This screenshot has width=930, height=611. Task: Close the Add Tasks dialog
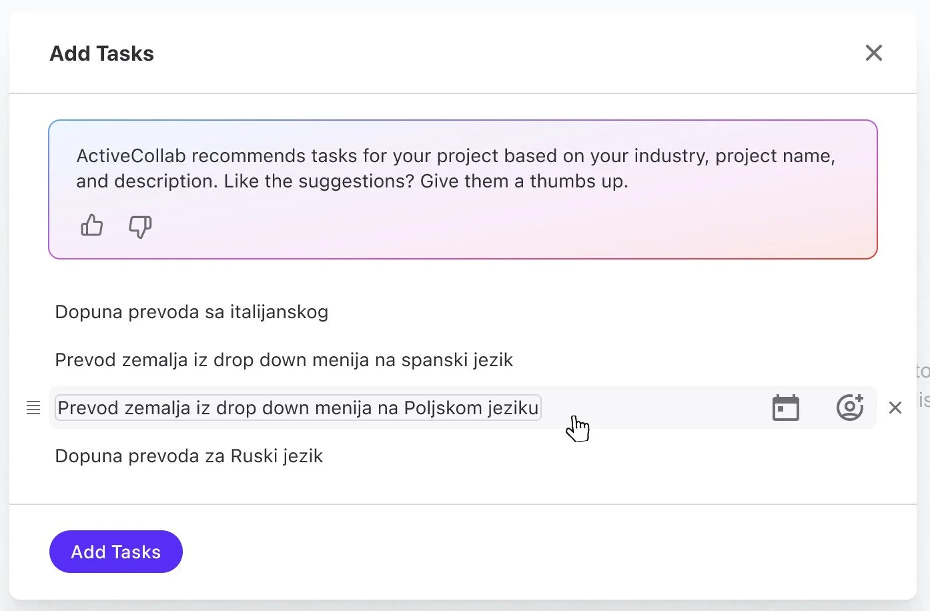coord(873,53)
